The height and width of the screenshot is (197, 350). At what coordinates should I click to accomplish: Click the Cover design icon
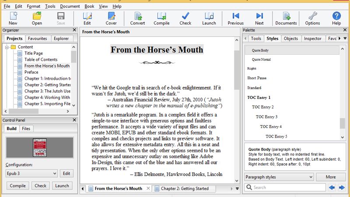(x=111, y=18)
